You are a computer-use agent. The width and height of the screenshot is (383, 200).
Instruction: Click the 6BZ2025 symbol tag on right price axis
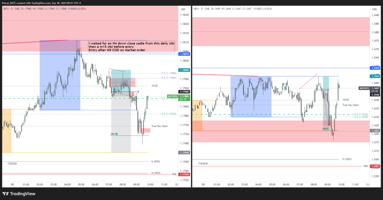point(364,88)
